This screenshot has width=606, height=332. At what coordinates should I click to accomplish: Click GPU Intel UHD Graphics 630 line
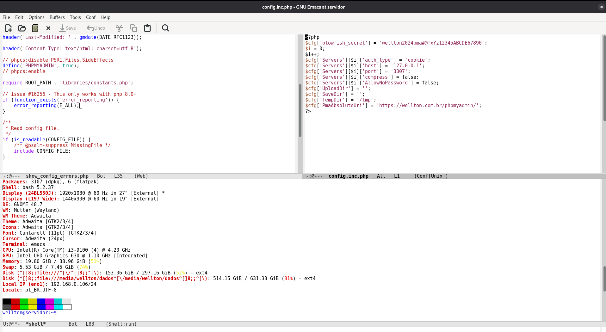tap(75, 256)
